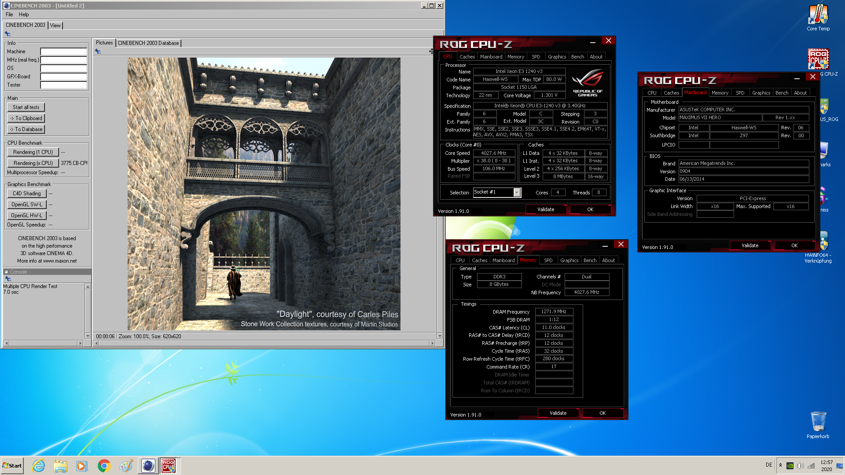Click the GFX-Board input field

pos(64,77)
